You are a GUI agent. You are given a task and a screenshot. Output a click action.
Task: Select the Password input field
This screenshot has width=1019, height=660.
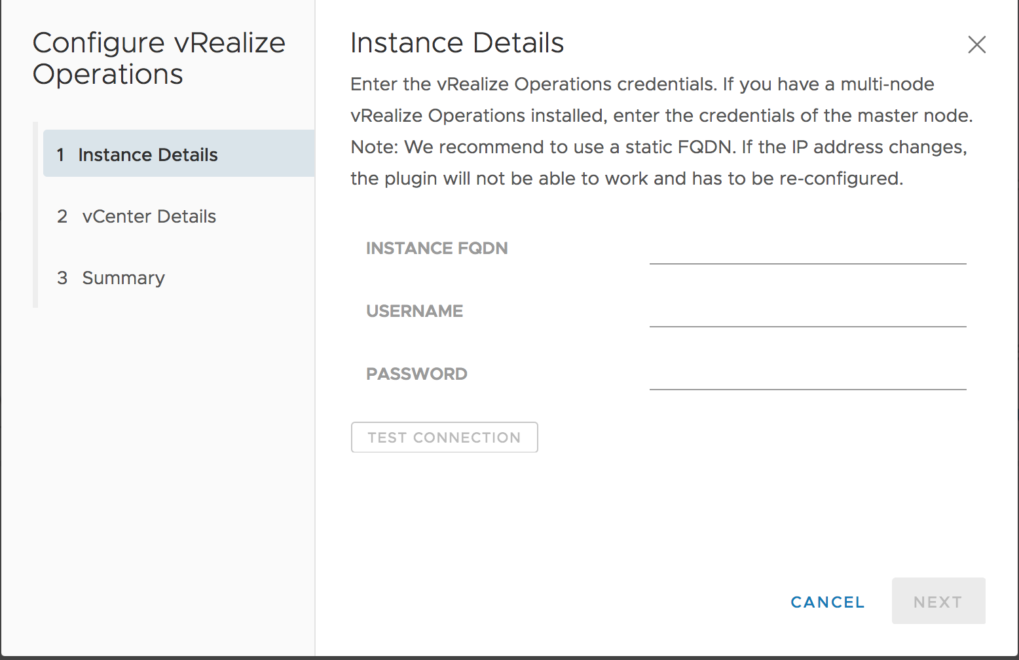pos(807,375)
